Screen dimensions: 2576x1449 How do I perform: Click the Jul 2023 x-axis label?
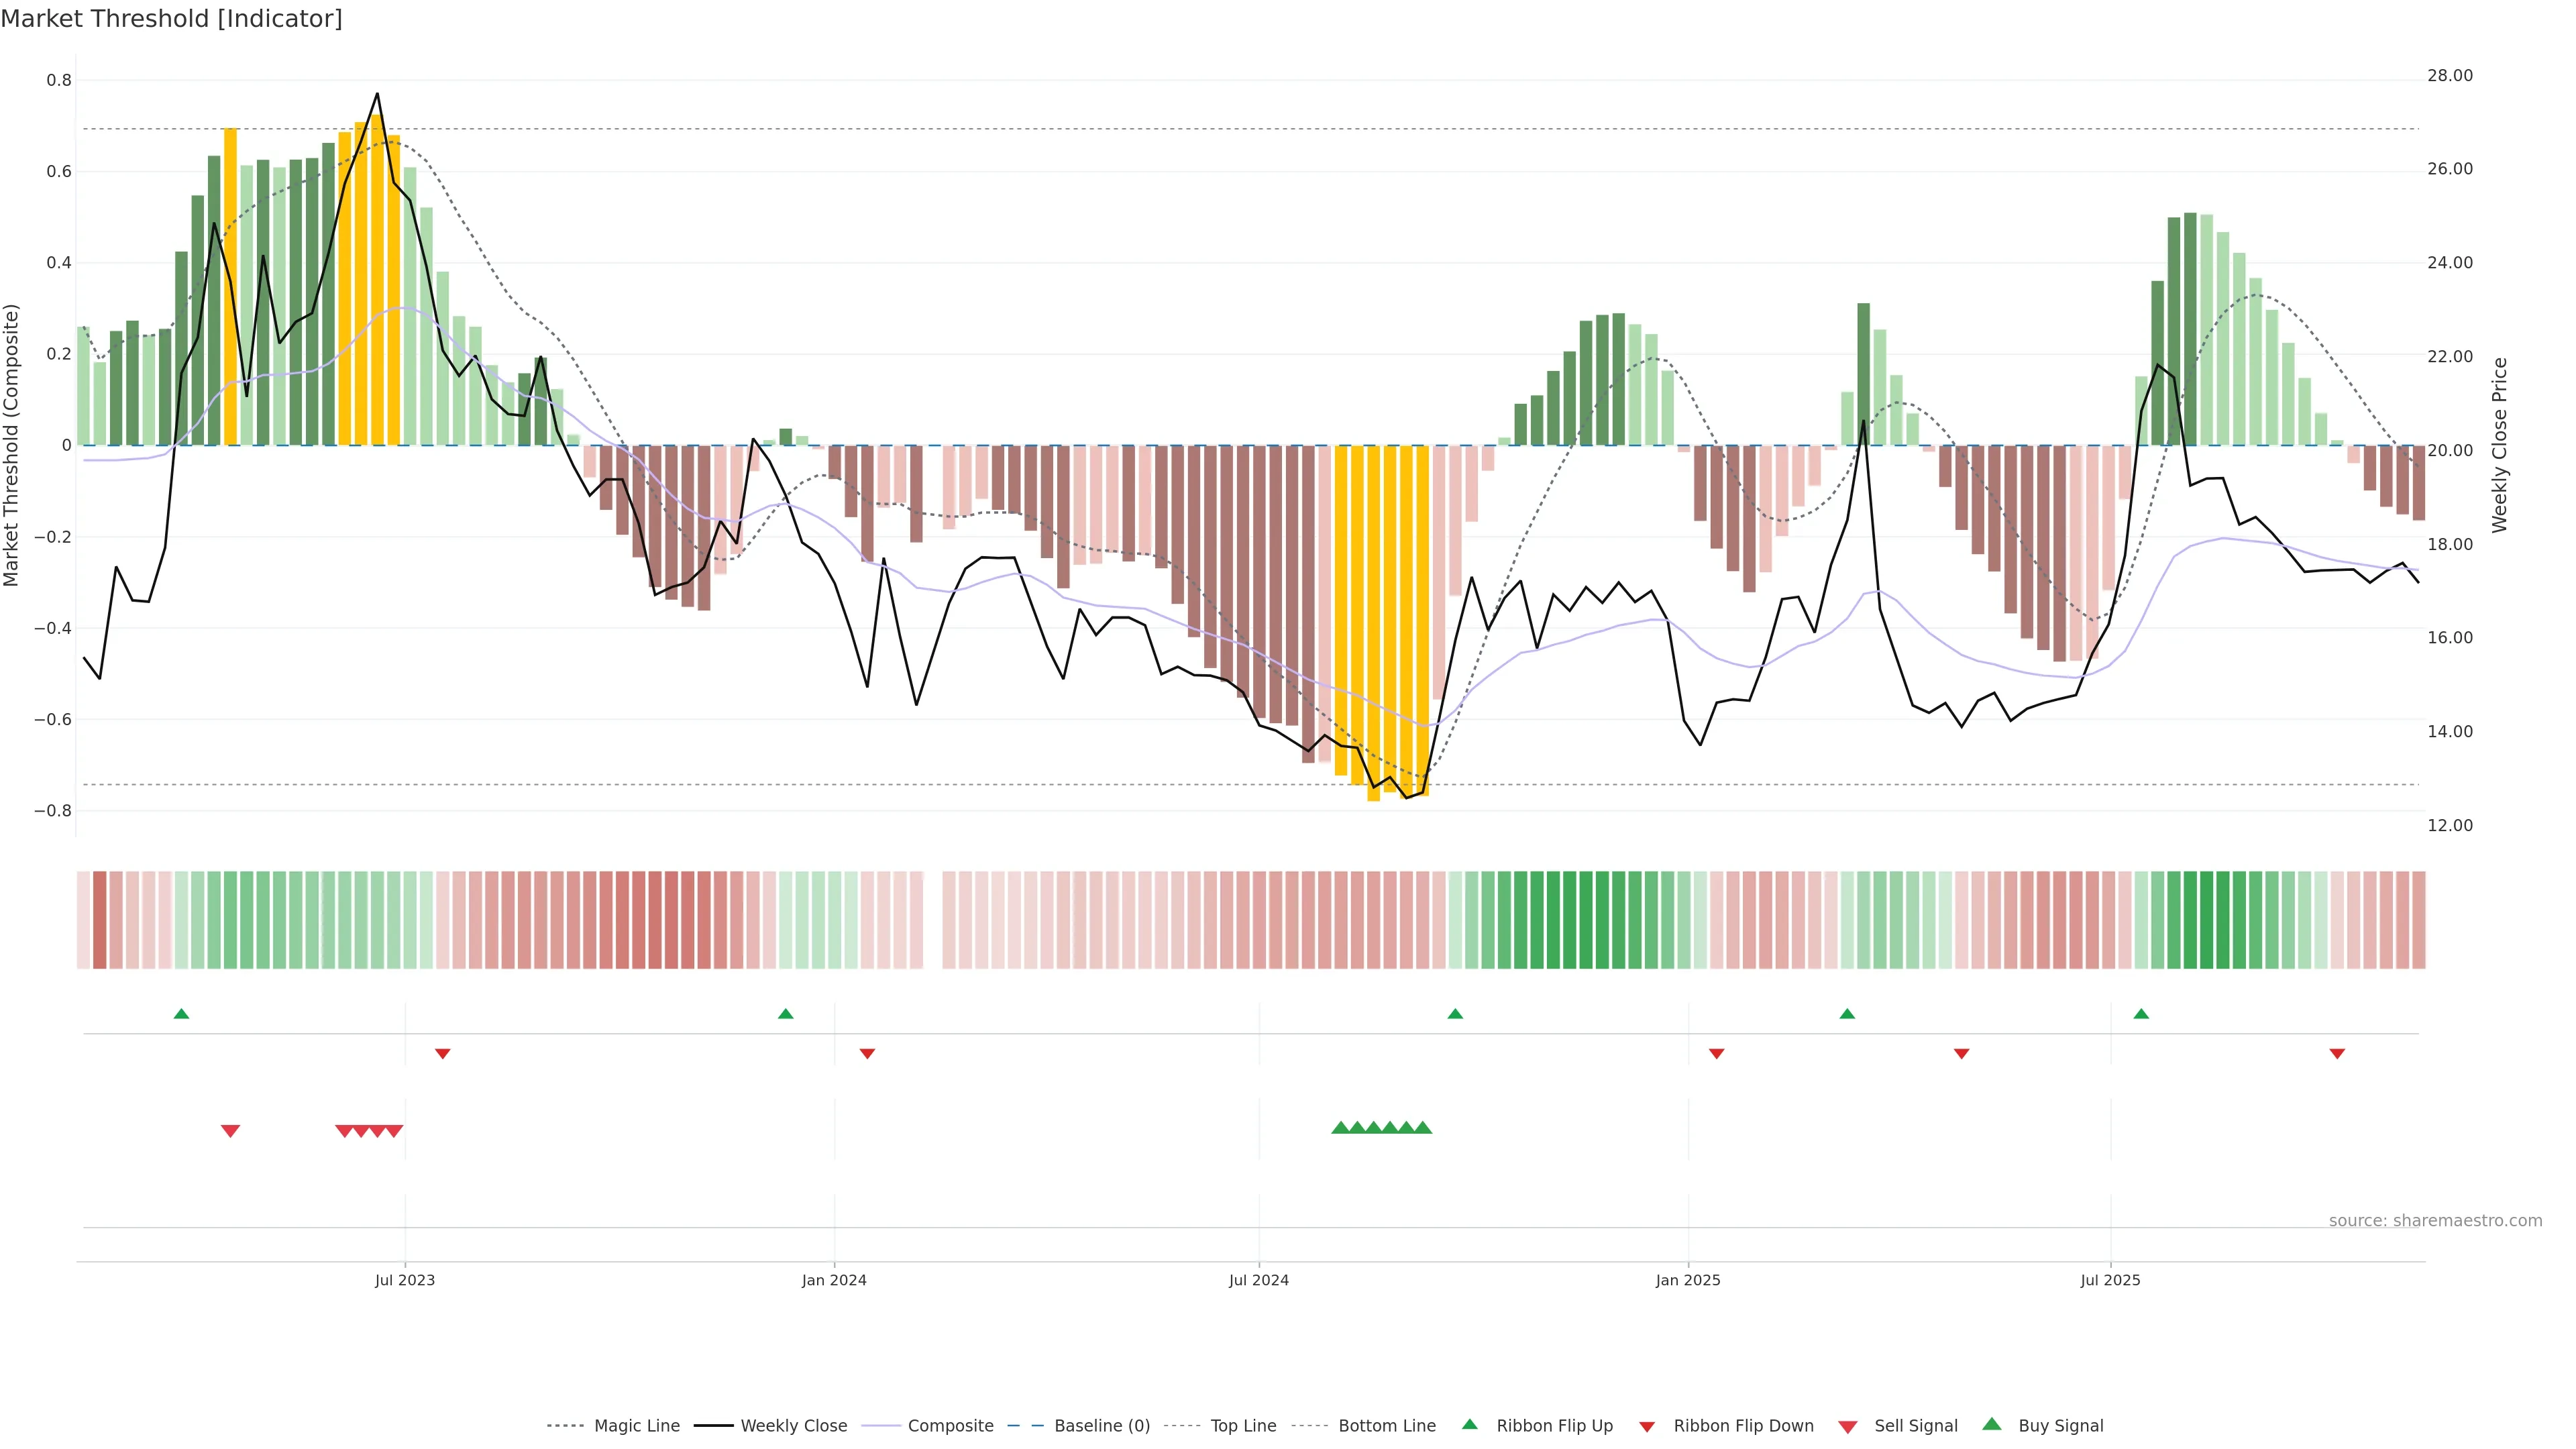pyautogui.click(x=405, y=1280)
